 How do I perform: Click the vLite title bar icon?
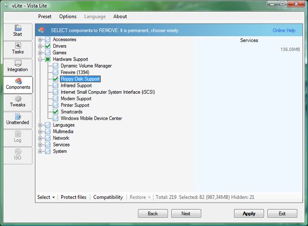(x=7, y=6)
